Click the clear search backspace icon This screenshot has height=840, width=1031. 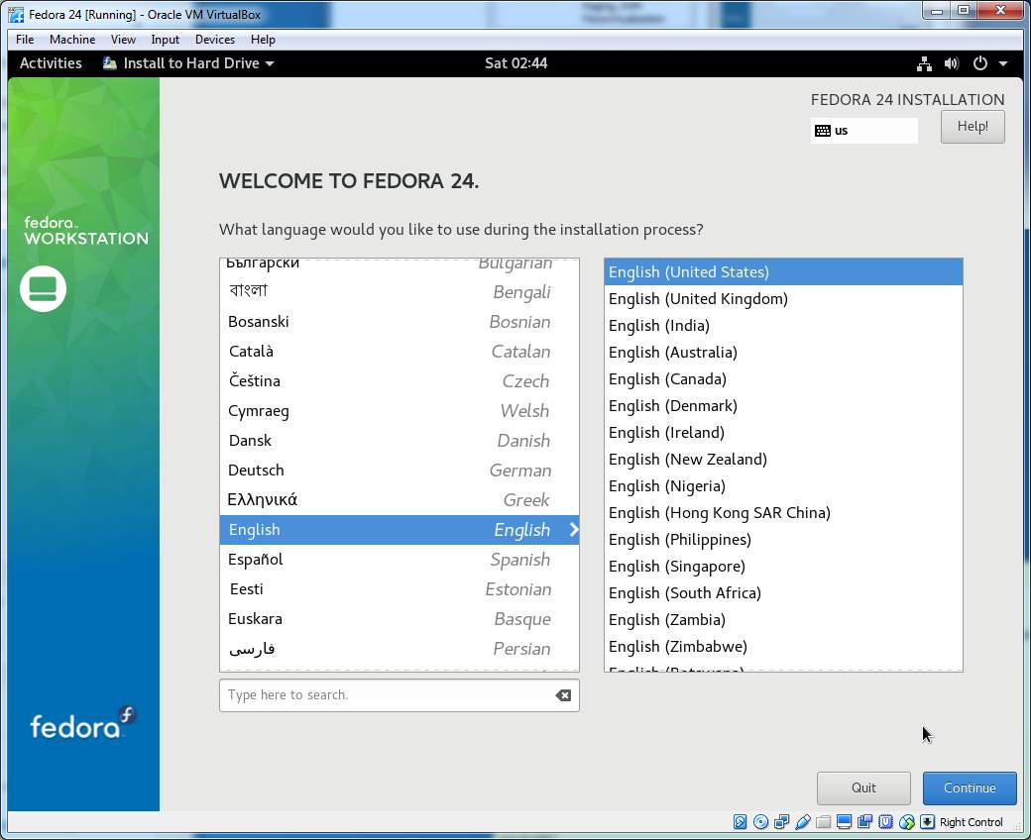tap(563, 694)
